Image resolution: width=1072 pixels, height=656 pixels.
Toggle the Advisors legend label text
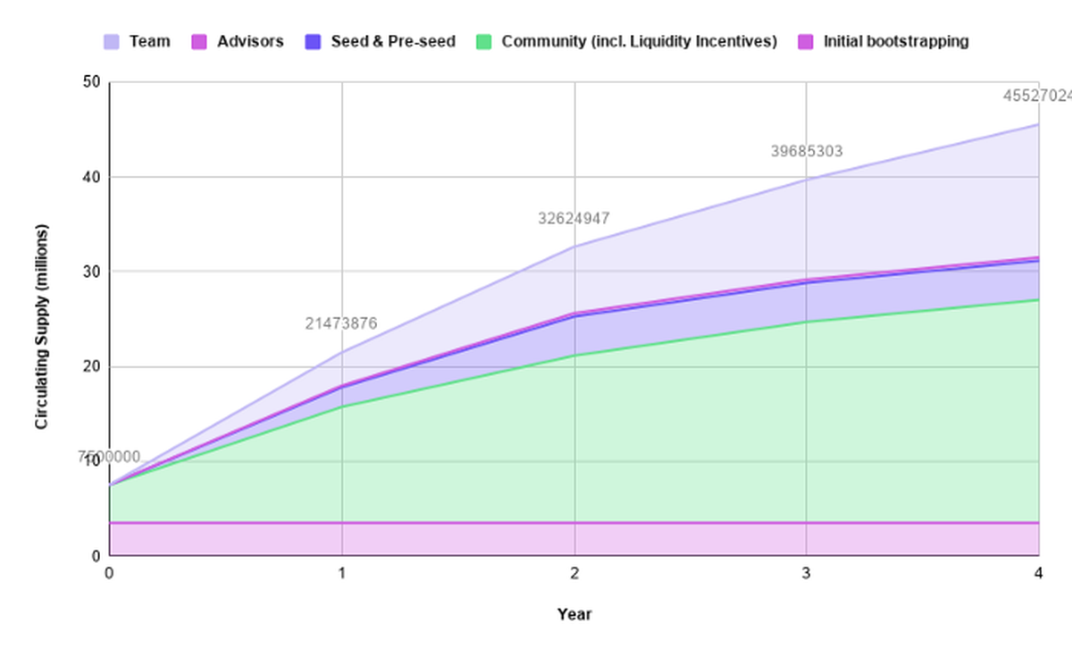(250, 41)
